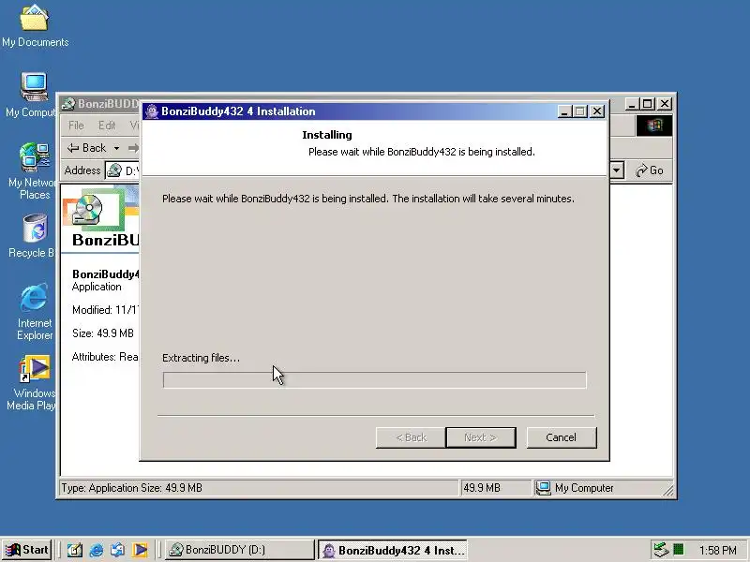Click Explorer window resize grip
Screen dimensions: 750x562
click(668, 490)
